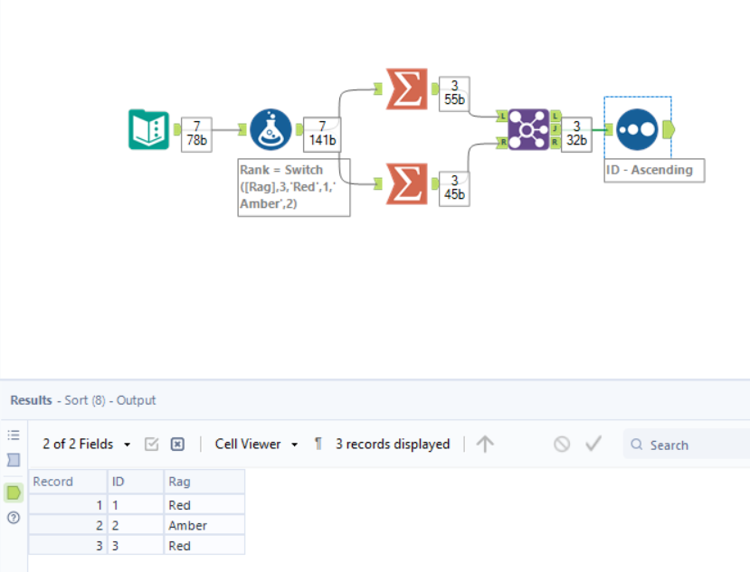This screenshot has height=572, width=750.
Task: Click inside the Search field
Action: tap(674, 445)
